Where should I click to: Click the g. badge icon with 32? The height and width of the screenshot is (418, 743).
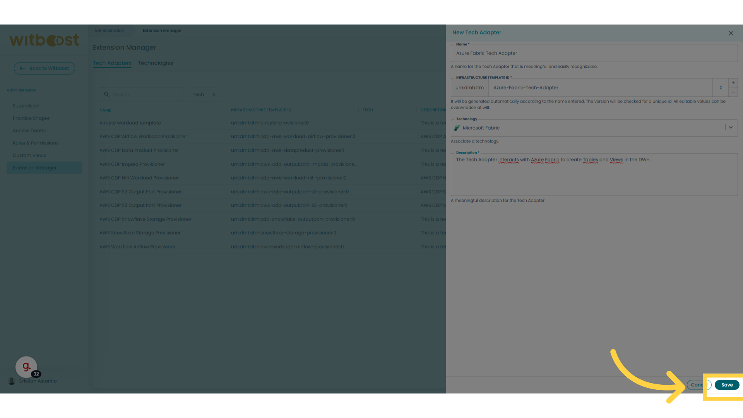click(26, 367)
